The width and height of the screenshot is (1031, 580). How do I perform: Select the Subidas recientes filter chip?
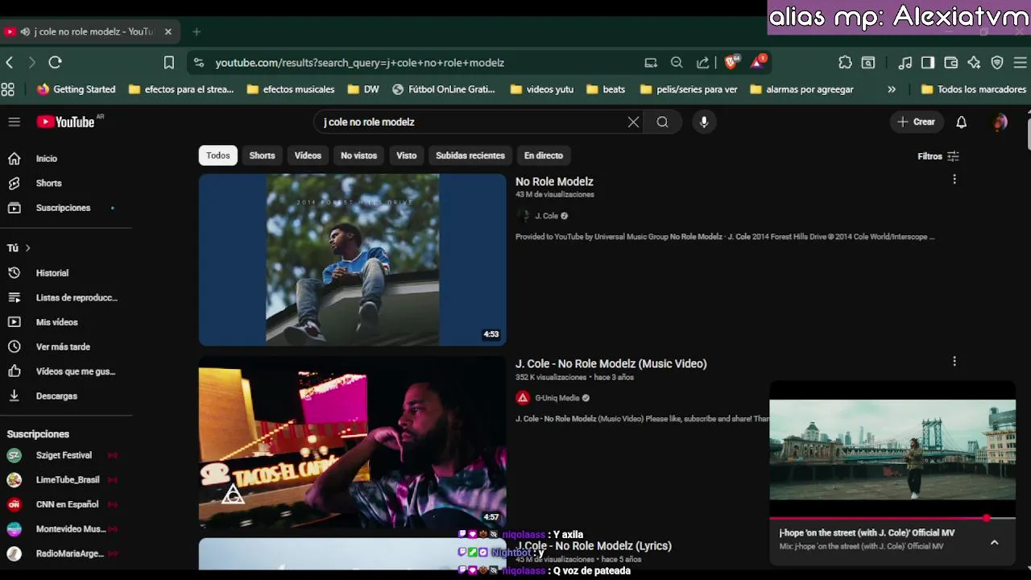coord(470,155)
